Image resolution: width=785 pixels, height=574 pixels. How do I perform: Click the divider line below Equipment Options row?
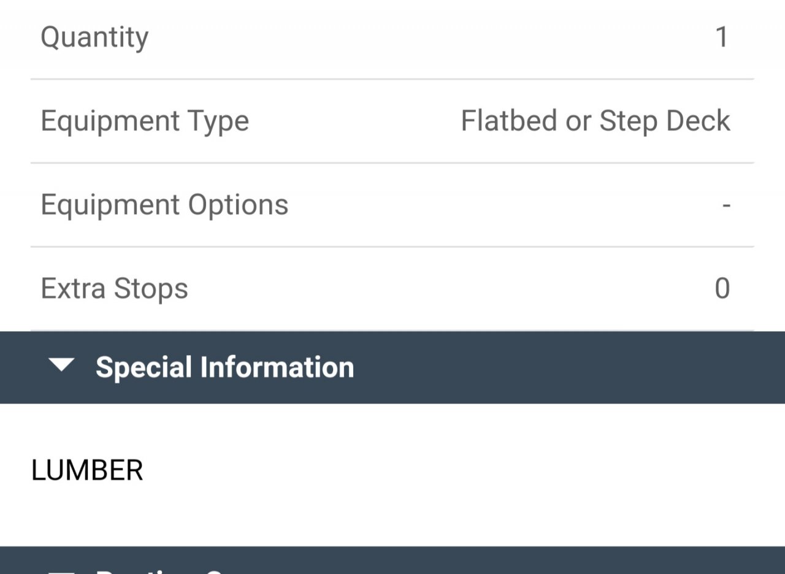(392, 247)
